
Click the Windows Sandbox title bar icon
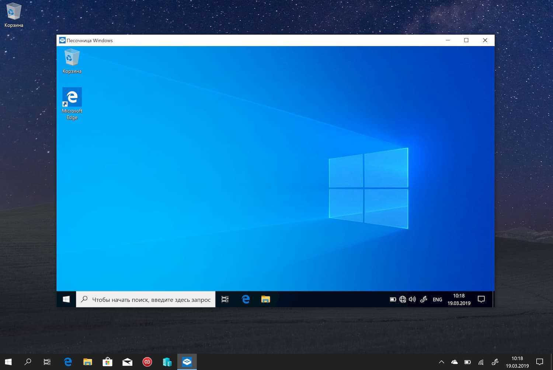(62, 40)
